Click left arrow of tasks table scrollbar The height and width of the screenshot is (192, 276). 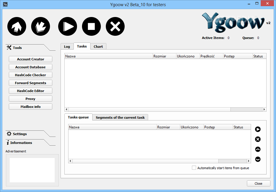tap(66, 109)
